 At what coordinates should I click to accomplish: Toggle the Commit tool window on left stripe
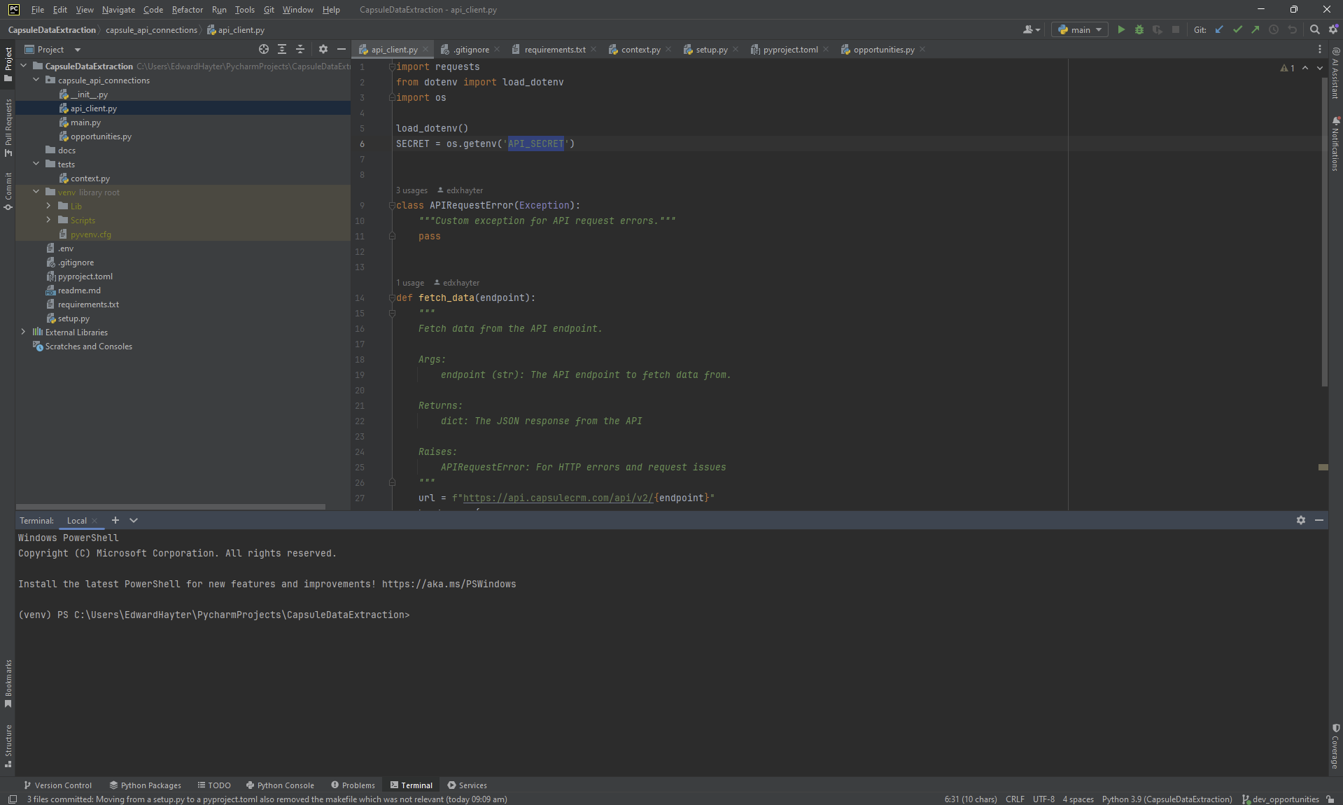coord(8,190)
